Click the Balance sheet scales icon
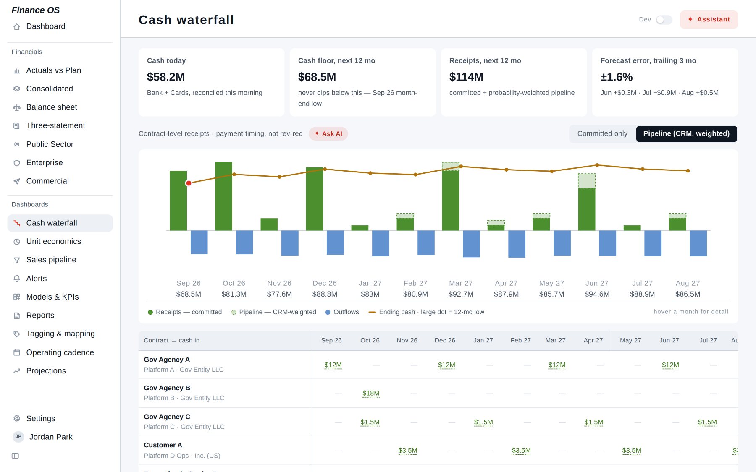This screenshot has height=472, width=756. point(17,107)
